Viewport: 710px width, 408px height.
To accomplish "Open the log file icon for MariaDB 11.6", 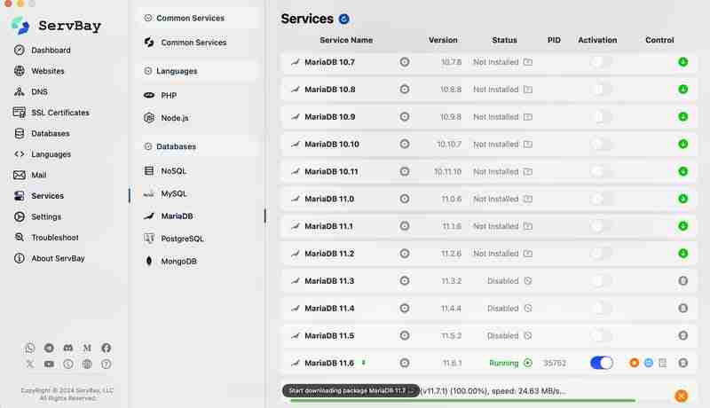I will pos(662,363).
